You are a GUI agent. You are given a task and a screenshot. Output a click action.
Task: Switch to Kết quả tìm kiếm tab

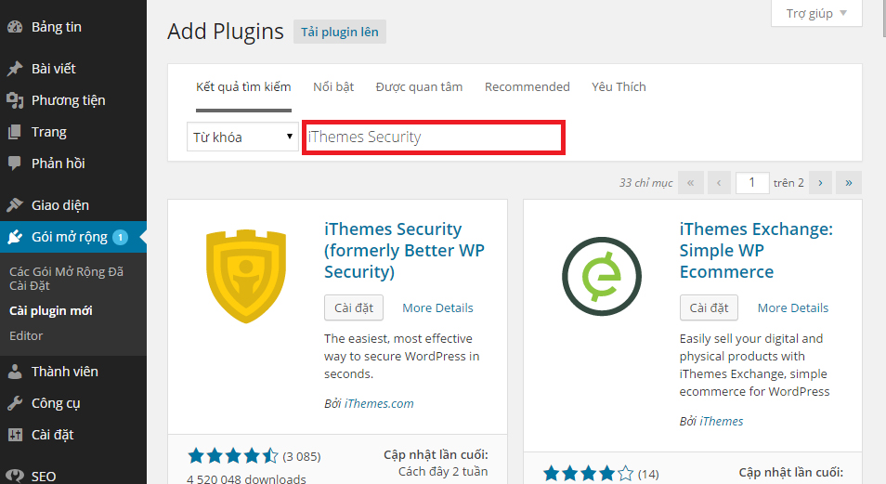pos(243,87)
